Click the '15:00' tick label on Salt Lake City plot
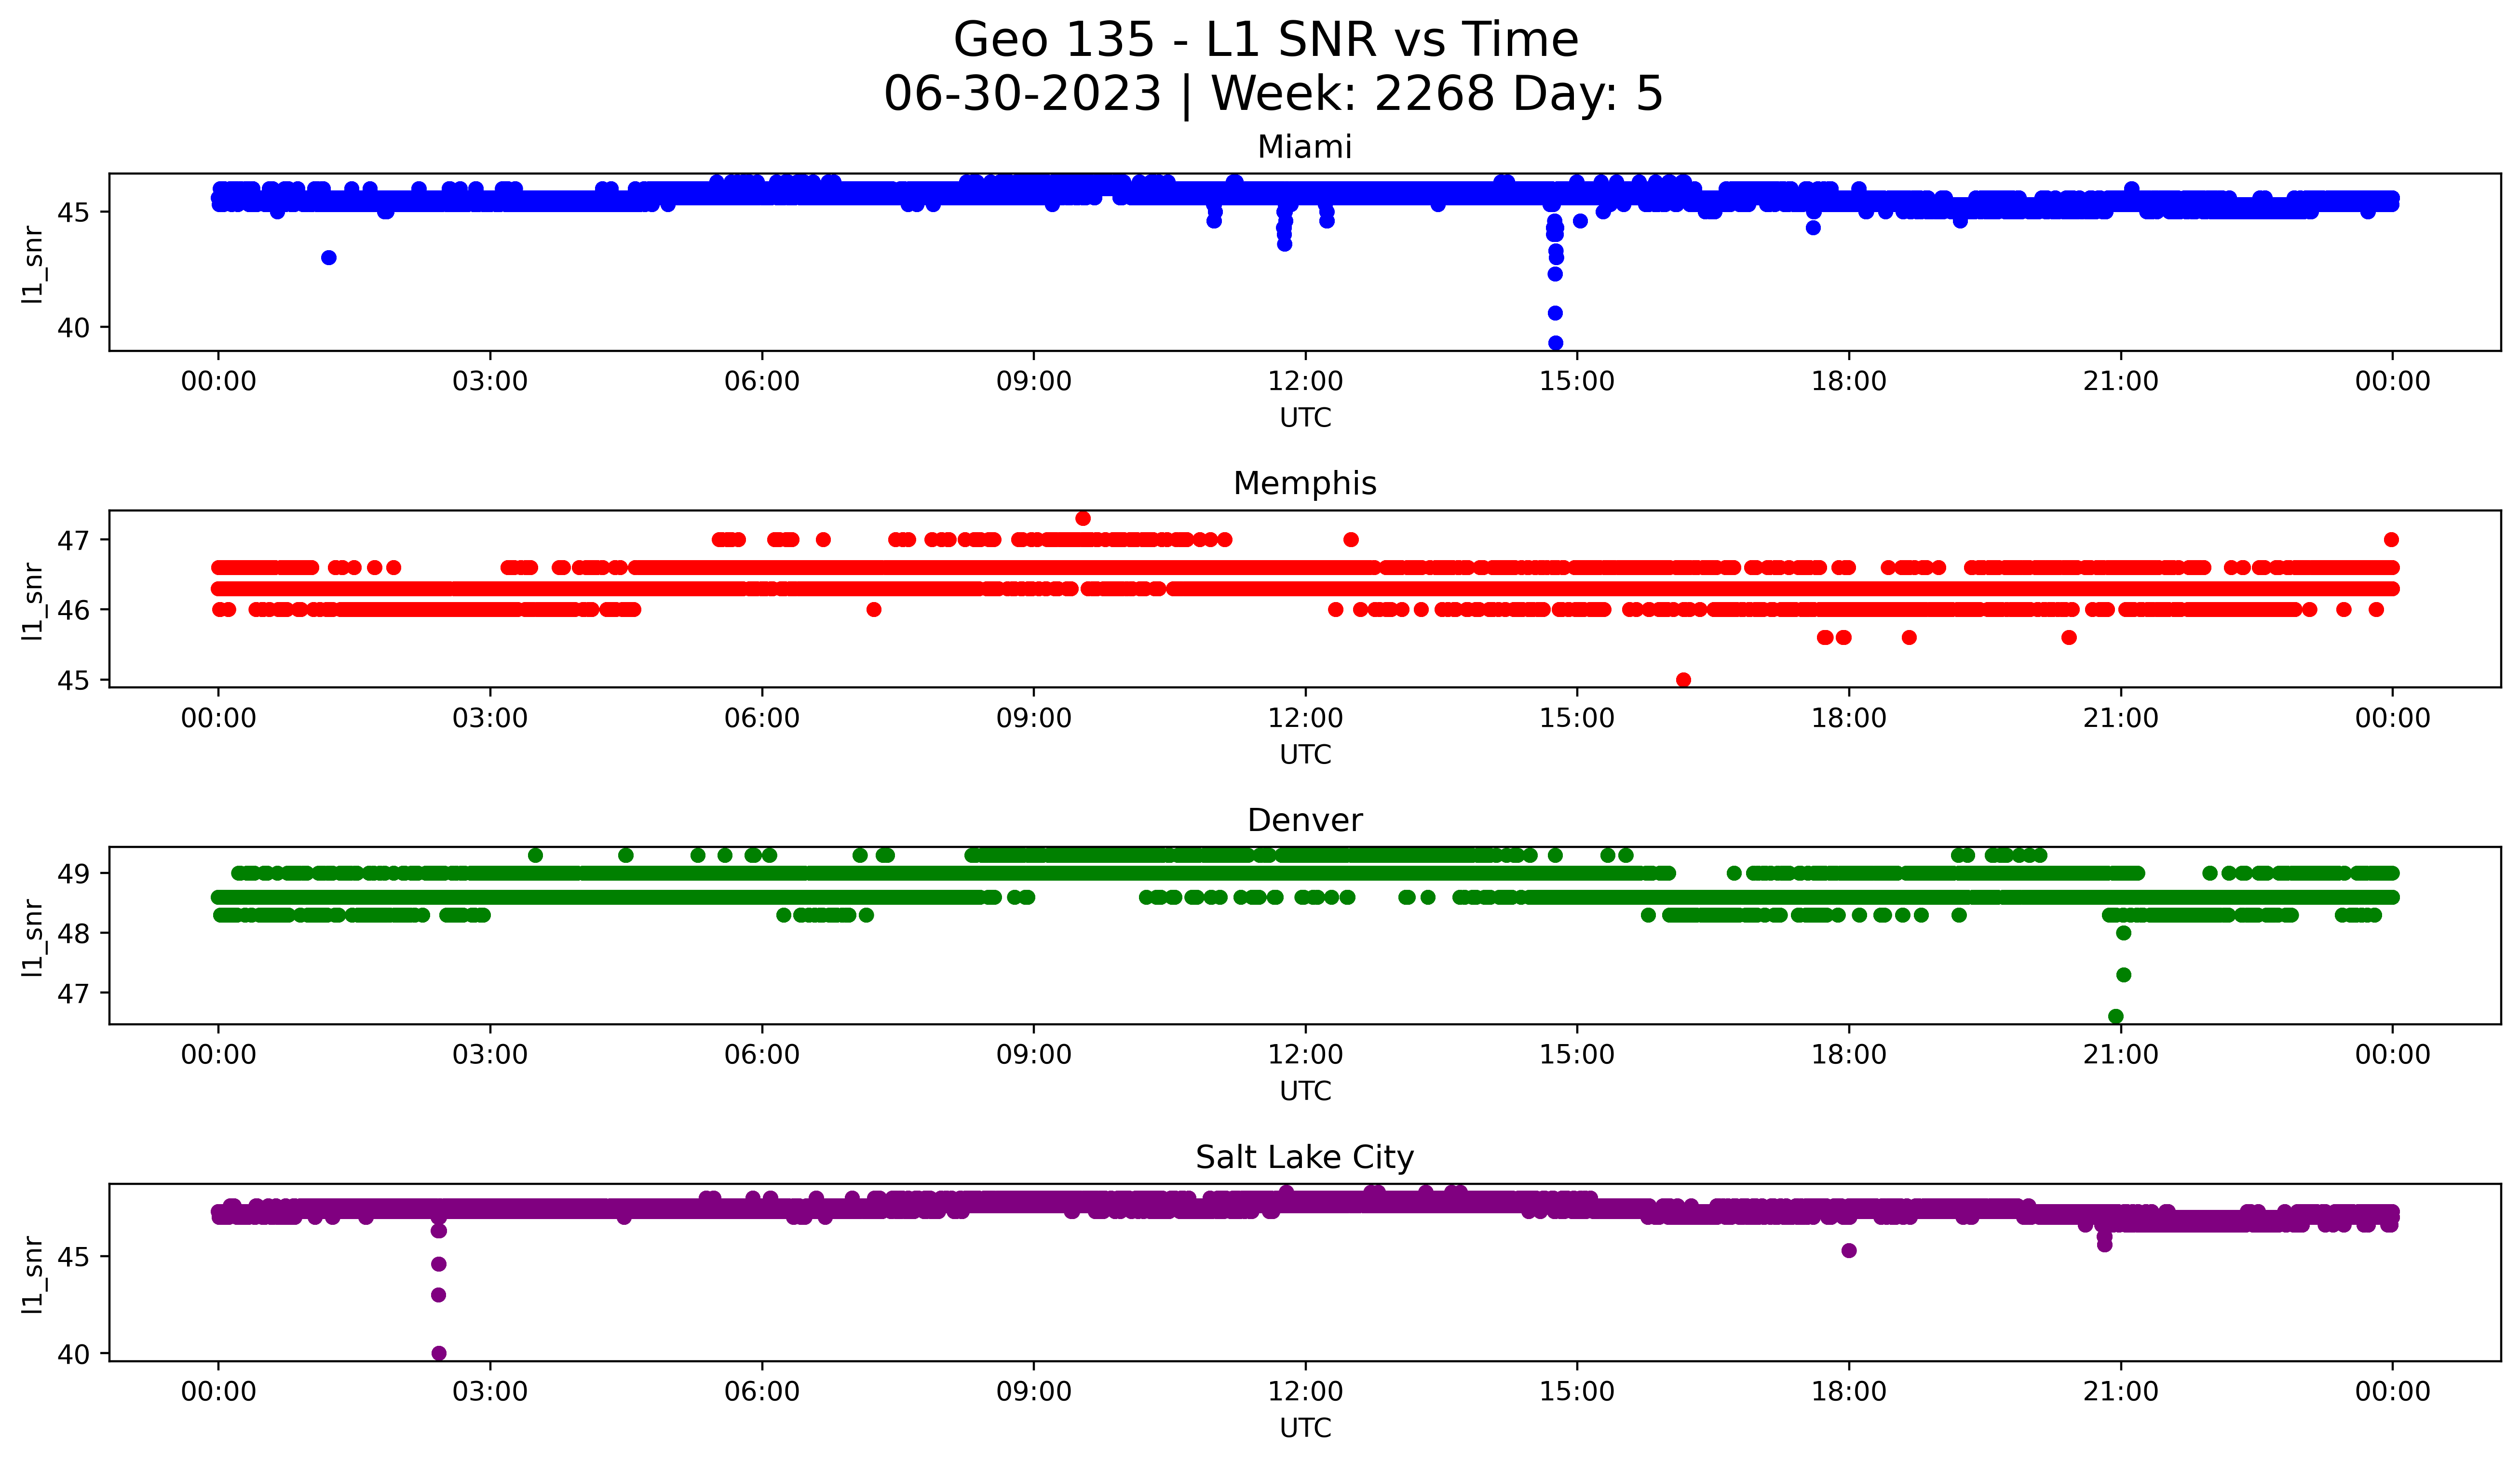The height and width of the screenshot is (1462, 2520). click(x=1577, y=1392)
